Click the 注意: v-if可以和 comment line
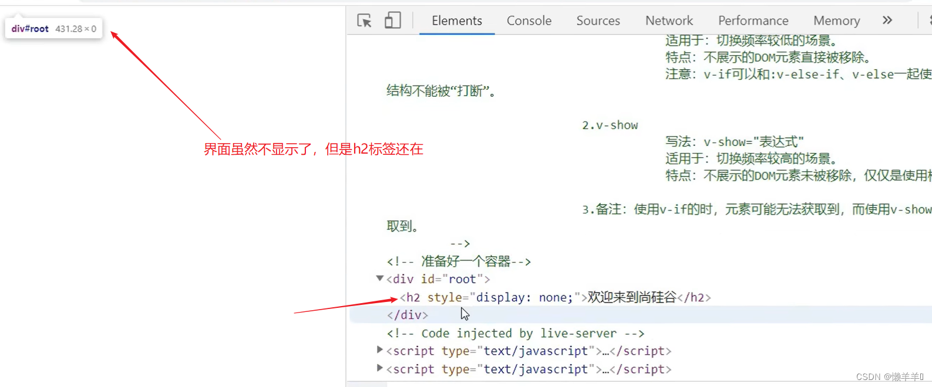932x387 pixels. pyautogui.click(x=798, y=74)
